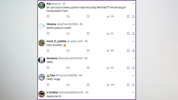Open Vandana's profile picture

tap(42, 60)
